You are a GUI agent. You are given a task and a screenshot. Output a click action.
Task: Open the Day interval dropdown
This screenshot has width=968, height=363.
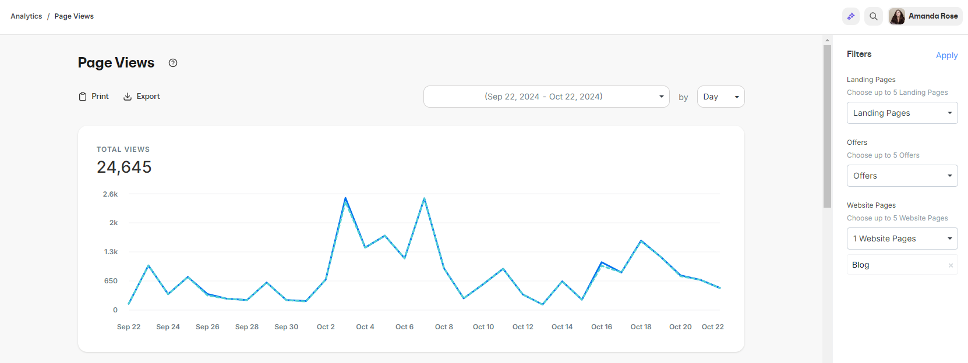coord(720,97)
